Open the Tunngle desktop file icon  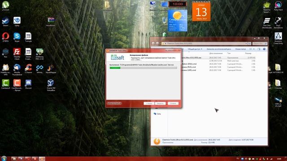pos(28,37)
